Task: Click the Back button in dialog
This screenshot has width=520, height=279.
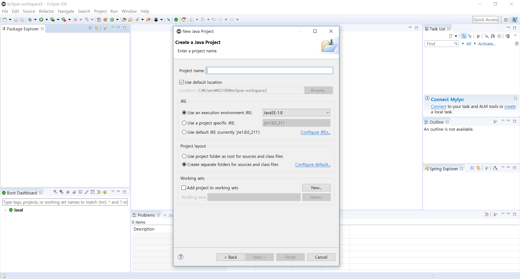Action: 230,257
